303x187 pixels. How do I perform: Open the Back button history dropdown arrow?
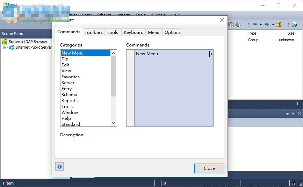261,24
